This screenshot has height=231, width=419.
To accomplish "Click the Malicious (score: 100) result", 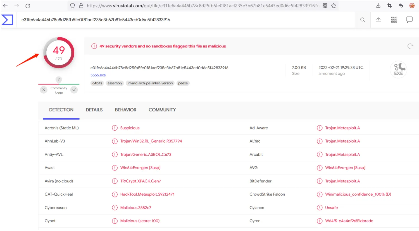I will click(140, 221).
